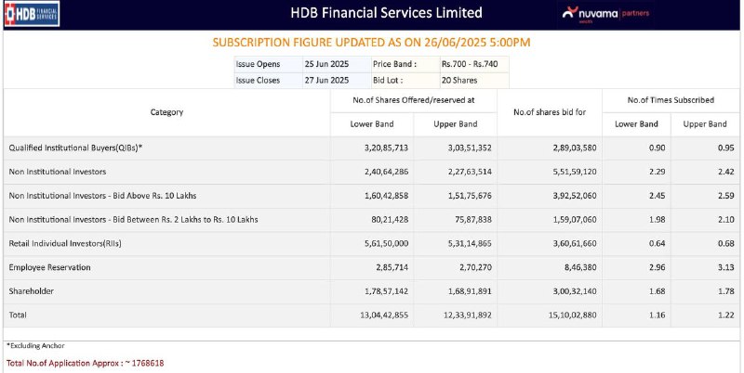Image resolution: width=744 pixels, height=373 pixels.
Task: Click the value '75,87,838'
Action: tap(473, 220)
